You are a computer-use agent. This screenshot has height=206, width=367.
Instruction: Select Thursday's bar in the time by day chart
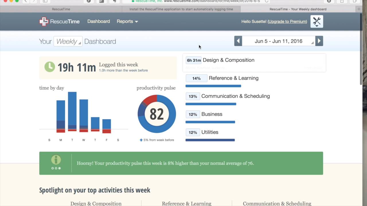click(95, 124)
